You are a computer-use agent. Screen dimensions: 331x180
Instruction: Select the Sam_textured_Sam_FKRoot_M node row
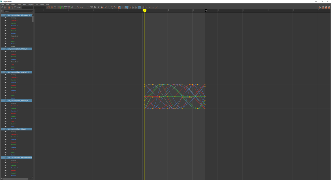16,49
